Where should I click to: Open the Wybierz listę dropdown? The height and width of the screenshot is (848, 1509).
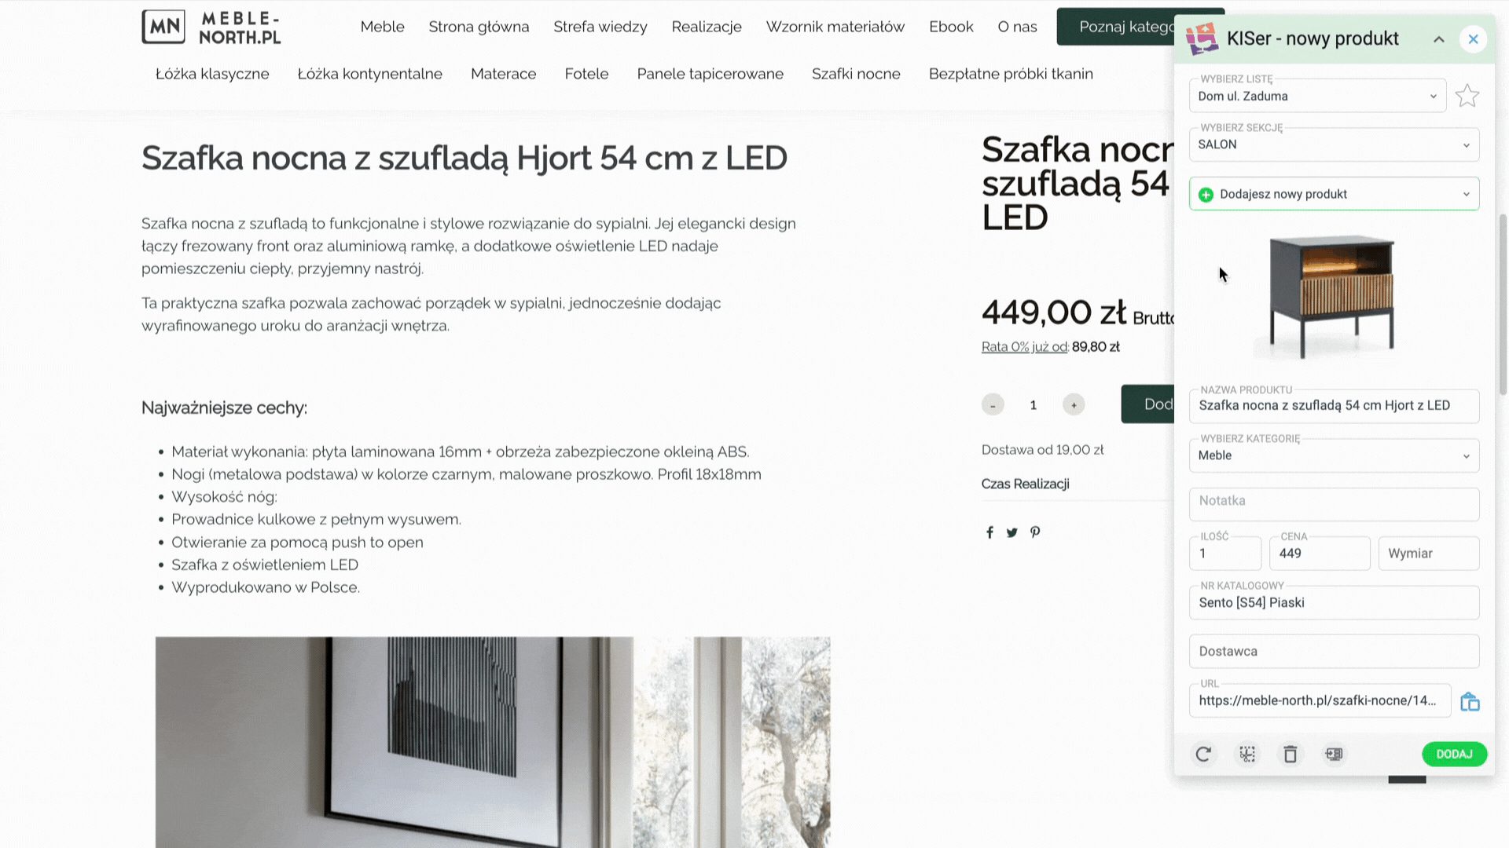pyautogui.click(x=1317, y=96)
